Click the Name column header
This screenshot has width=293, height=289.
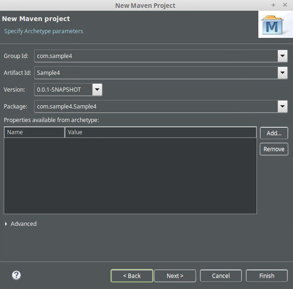tap(34, 132)
